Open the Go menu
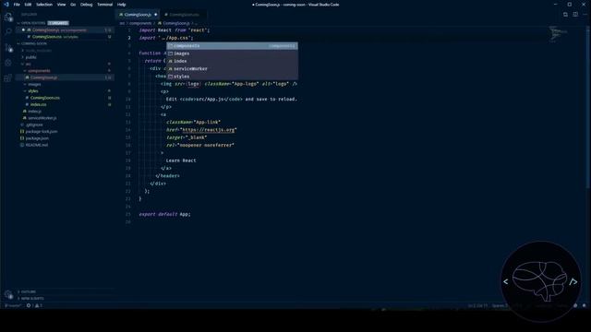Screen dimensions: 591x332 coord(73,5)
